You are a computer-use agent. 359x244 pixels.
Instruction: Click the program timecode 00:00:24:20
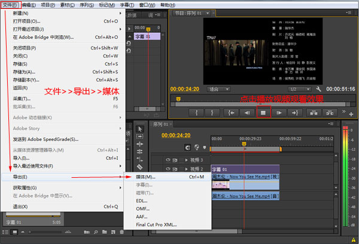184,89
